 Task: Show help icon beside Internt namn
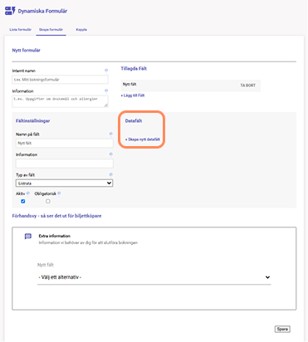(106, 71)
